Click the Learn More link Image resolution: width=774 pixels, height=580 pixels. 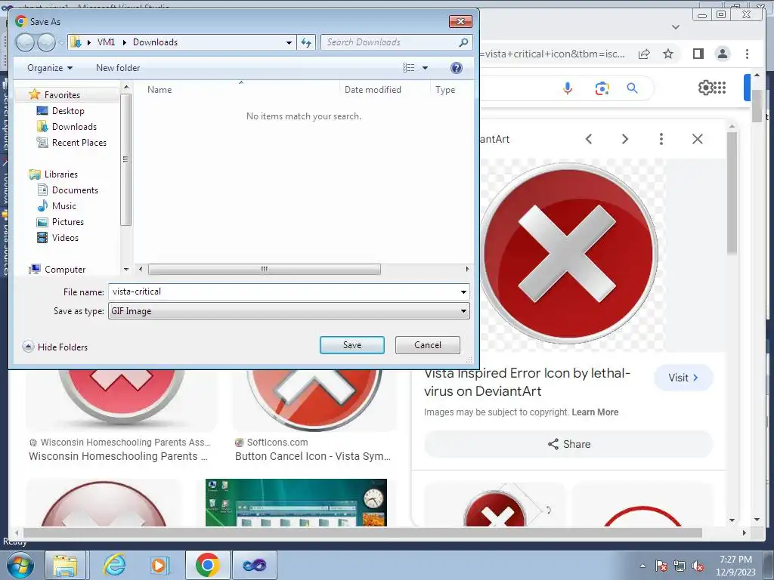(x=595, y=412)
